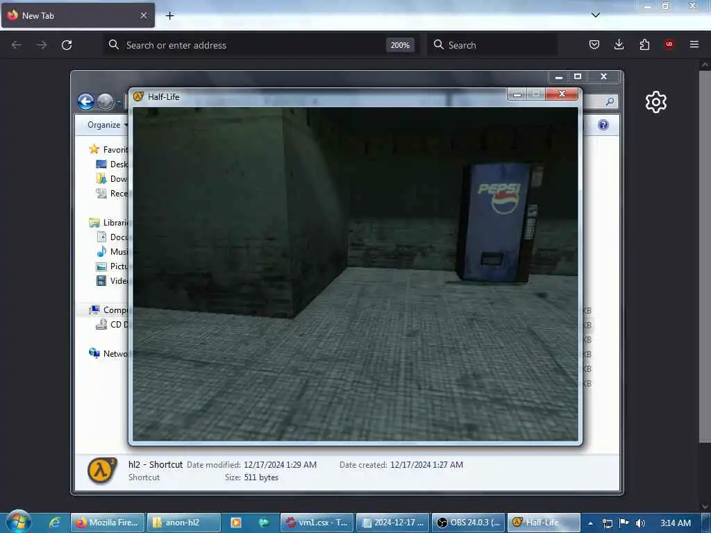Switch to 2024-12-17 notepad taskbar button
Image resolution: width=711 pixels, height=533 pixels.
point(393,523)
